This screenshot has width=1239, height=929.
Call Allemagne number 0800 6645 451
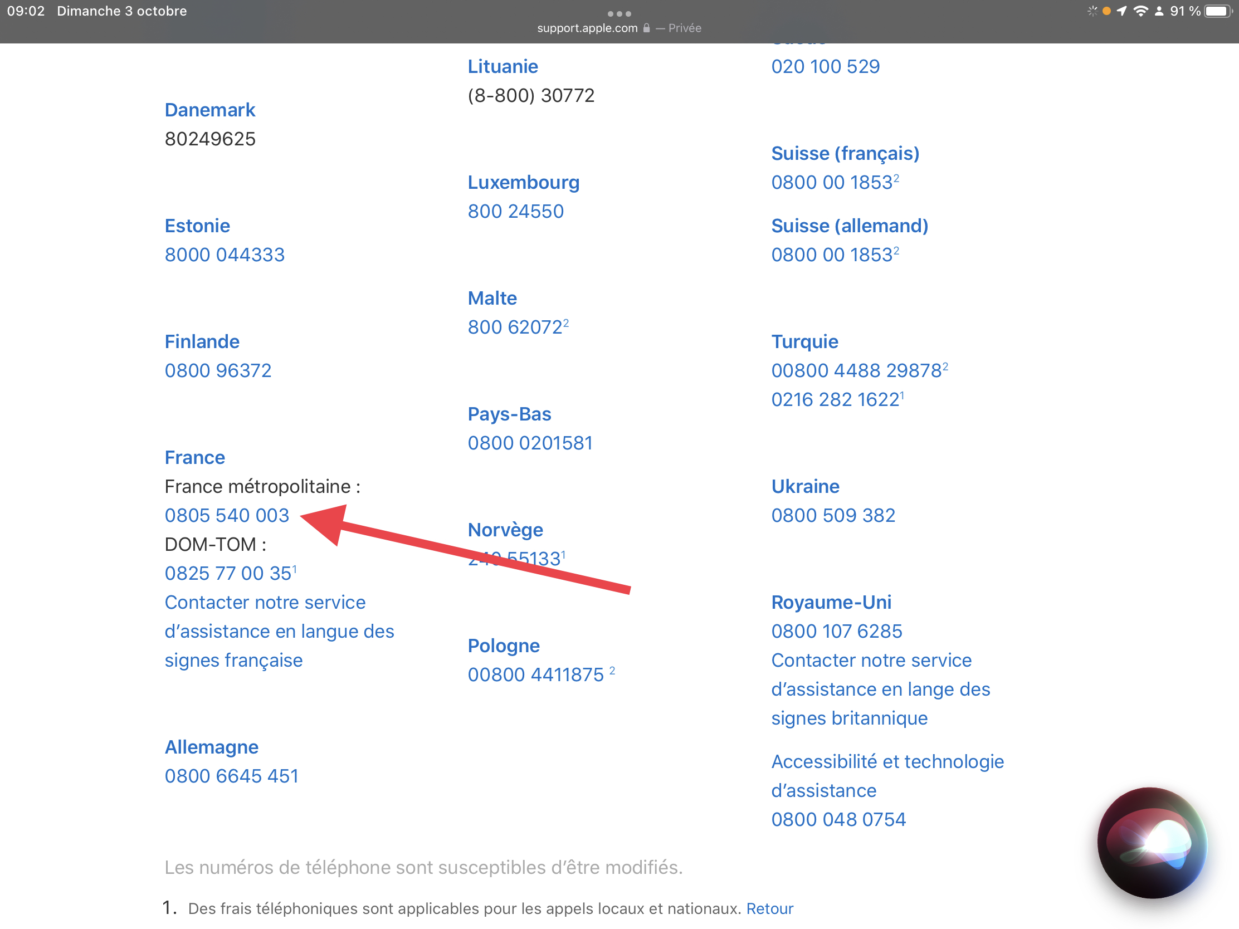coord(231,776)
